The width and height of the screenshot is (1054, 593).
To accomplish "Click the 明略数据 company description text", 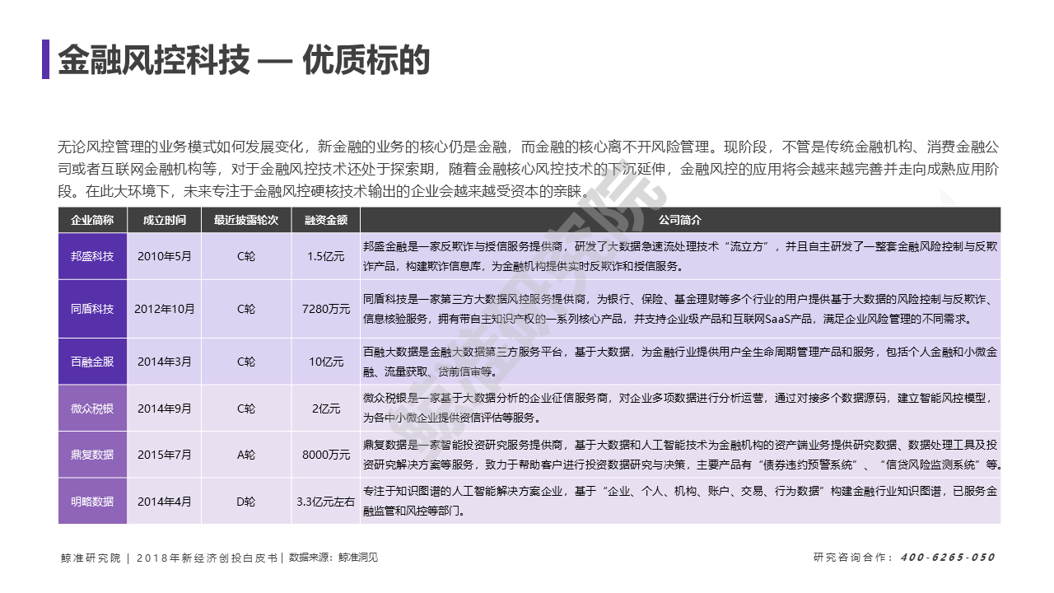I will click(680, 501).
